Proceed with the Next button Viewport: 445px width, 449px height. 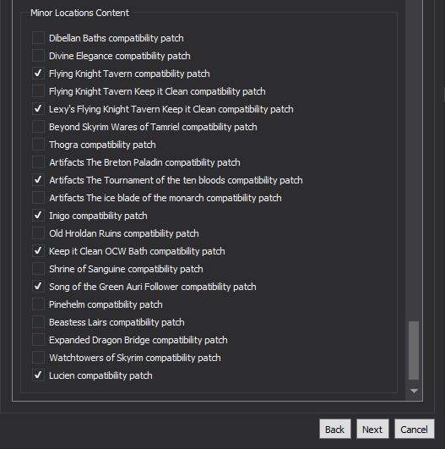372,429
